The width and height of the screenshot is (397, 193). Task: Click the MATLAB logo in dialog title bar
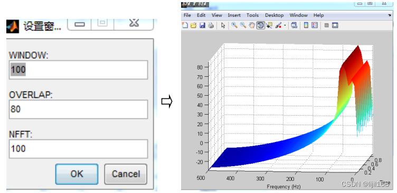[x=13, y=26]
